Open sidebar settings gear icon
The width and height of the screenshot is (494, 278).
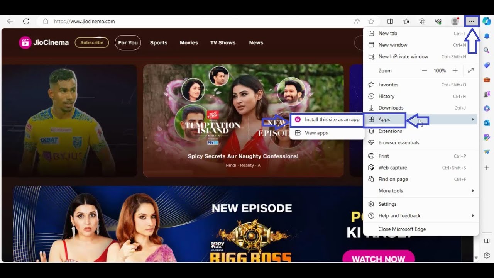(487, 255)
